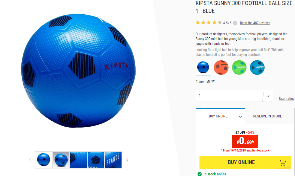Pick the turquoise ball colour
Viewport: 295px width, 176px height.
[x=257, y=68]
